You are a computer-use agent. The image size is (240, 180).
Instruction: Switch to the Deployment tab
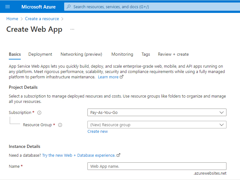(40, 54)
